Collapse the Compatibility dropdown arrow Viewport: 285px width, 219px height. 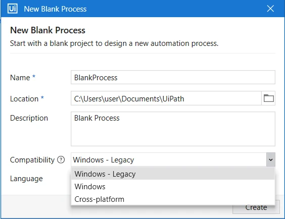click(x=271, y=159)
